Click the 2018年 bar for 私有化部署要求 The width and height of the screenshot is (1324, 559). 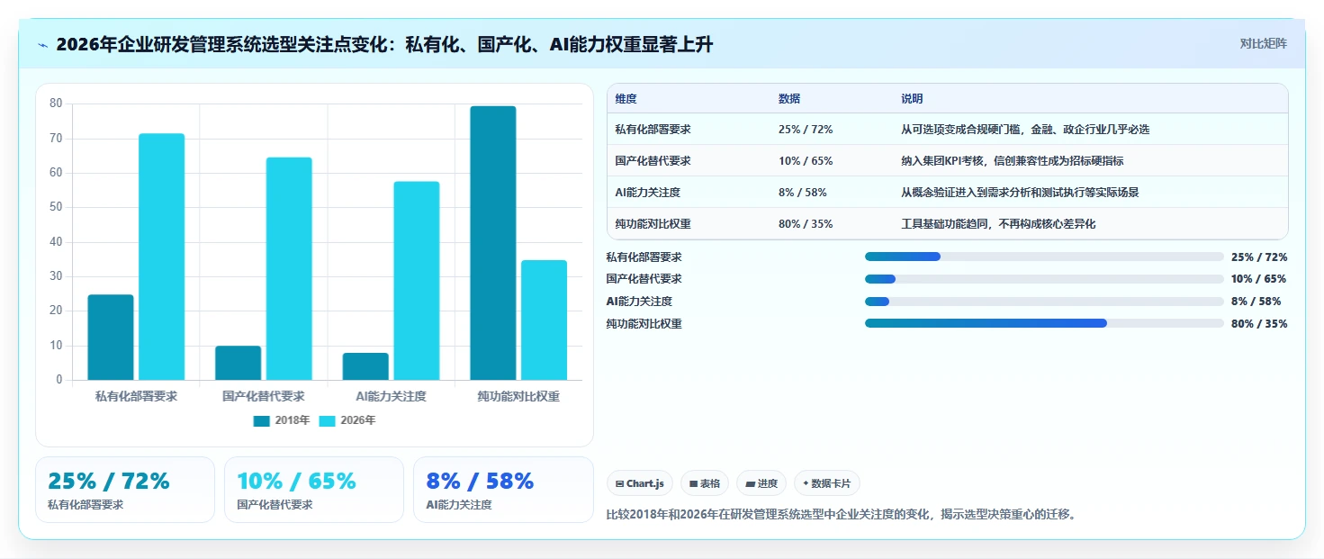pyautogui.click(x=111, y=338)
